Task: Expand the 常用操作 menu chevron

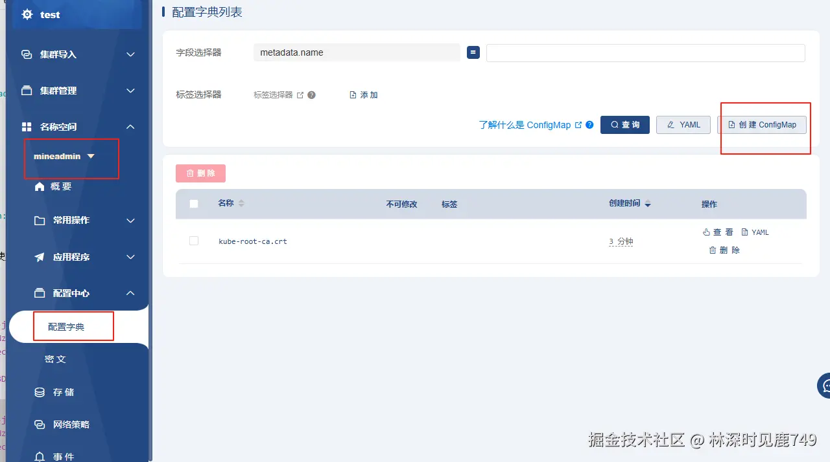Action: [130, 220]
